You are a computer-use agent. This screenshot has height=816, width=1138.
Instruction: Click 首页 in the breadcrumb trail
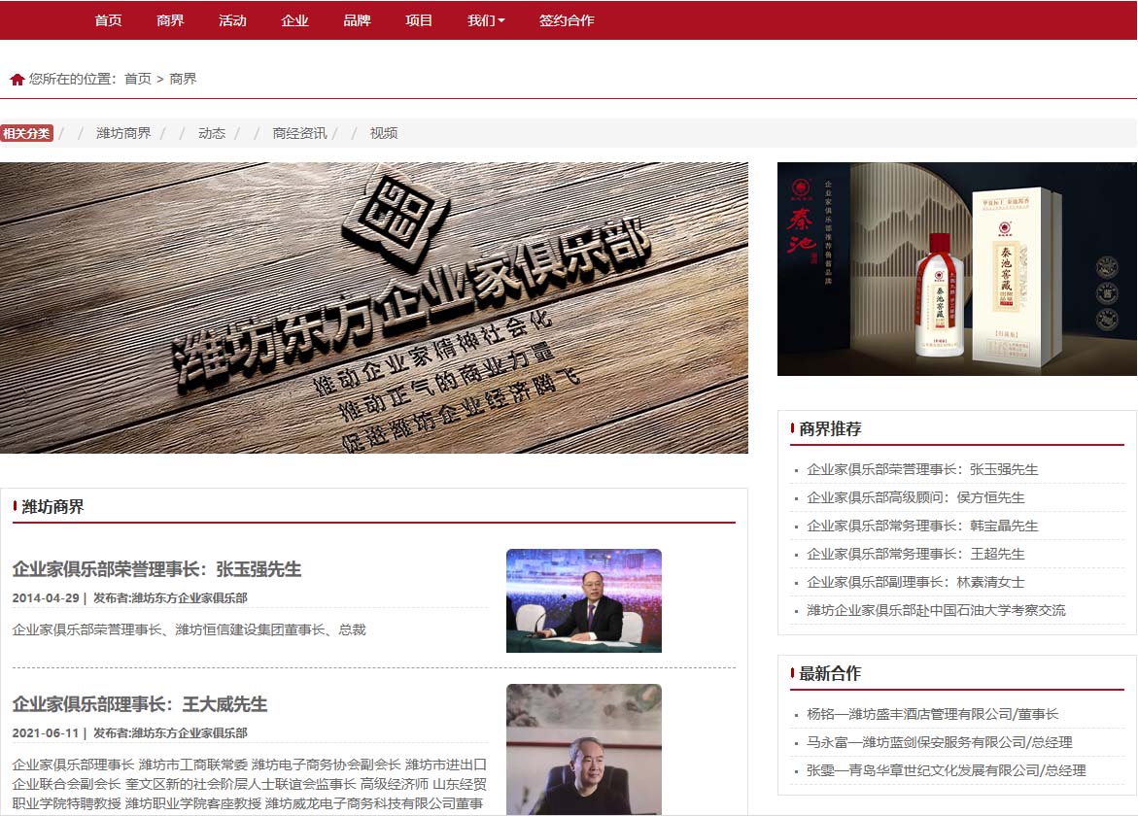coord(135,79)
